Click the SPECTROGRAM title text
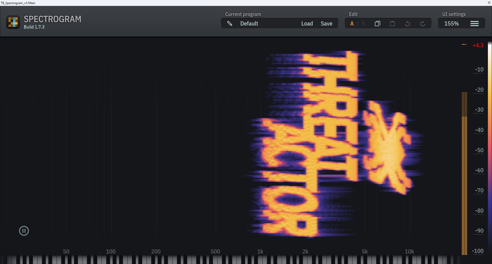Viewport: 492px width, 264px height. (x=52, y=19)
